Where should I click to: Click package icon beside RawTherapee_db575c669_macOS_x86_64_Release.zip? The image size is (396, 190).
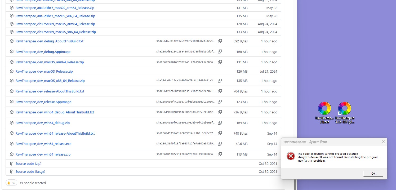(x=12, y=32)
